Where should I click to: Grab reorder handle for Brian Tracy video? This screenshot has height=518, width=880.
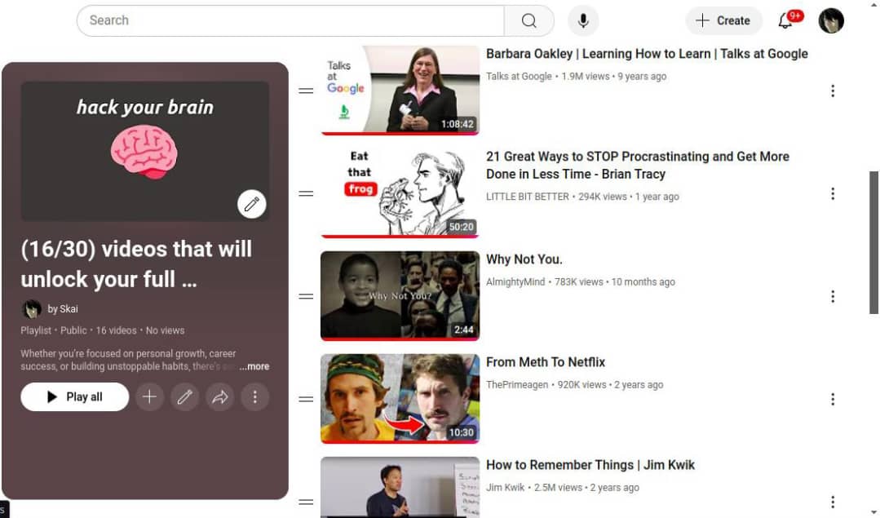[306, 193]
